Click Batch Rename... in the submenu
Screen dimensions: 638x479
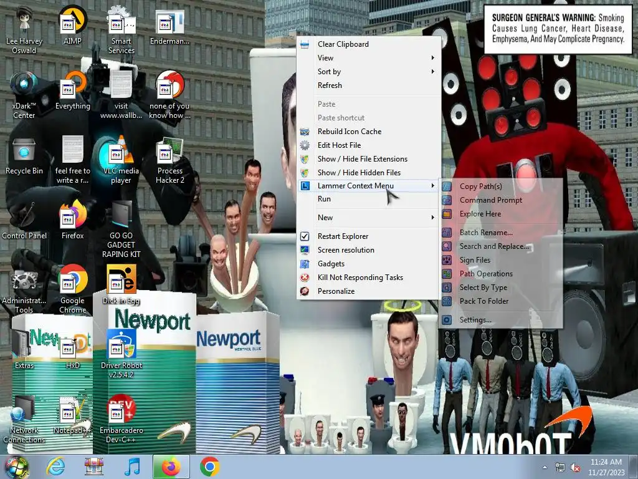(x=501, y=233)
